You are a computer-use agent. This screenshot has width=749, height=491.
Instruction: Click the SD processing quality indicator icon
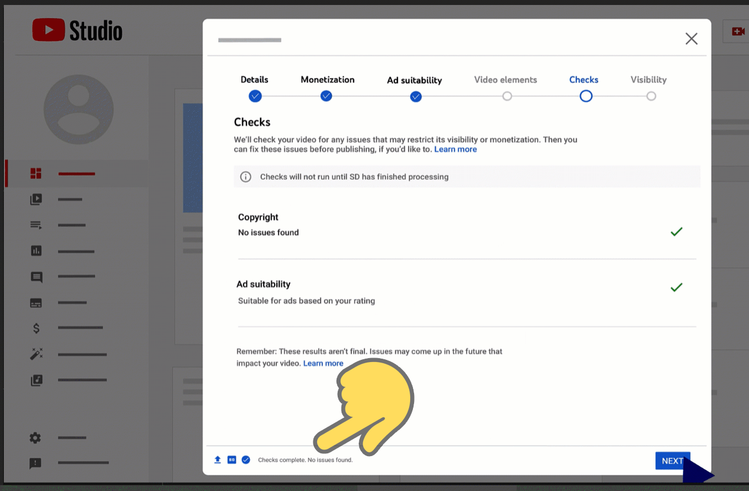pos(231,459)
